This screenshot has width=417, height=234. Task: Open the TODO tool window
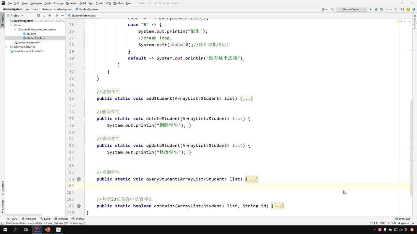(12, 219)
